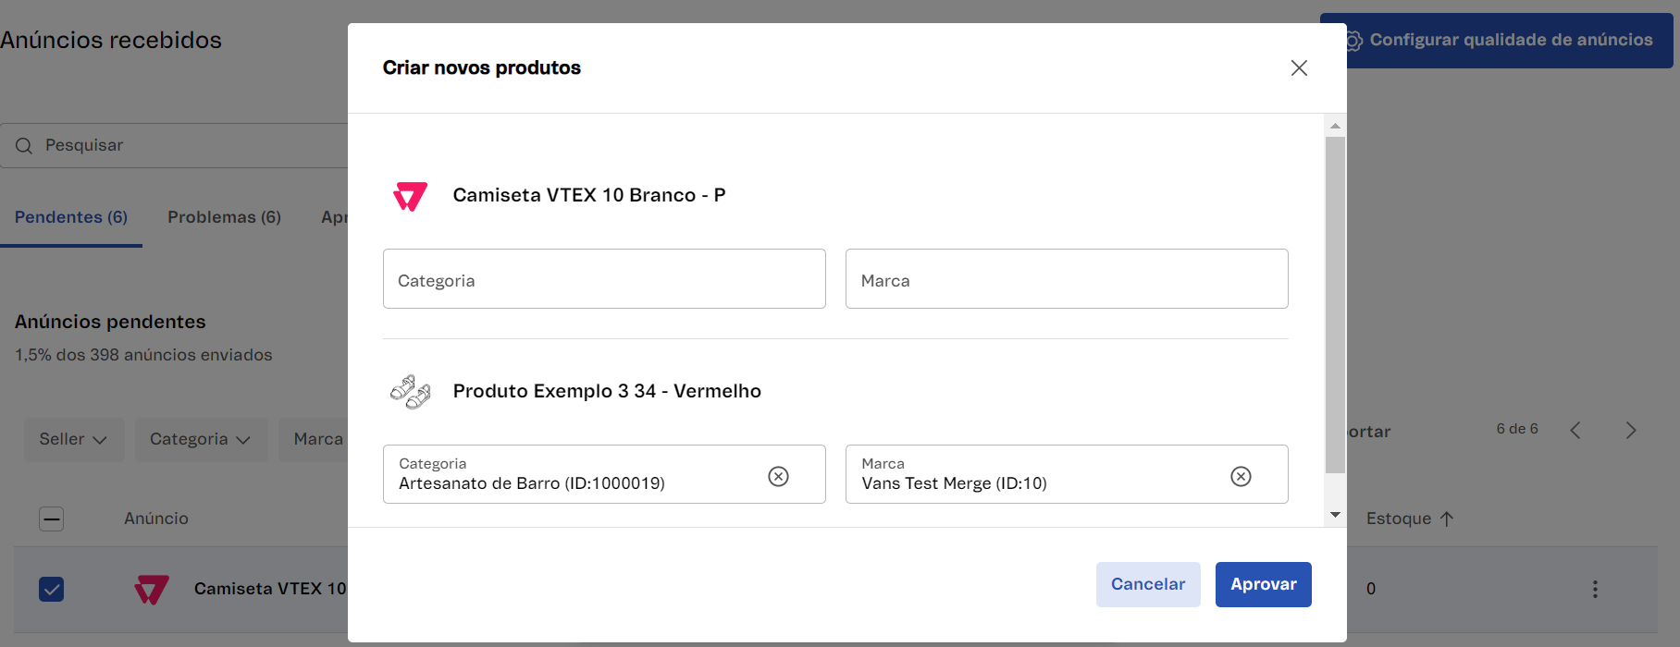Open the Seller filter dropdown

[73, 439]
